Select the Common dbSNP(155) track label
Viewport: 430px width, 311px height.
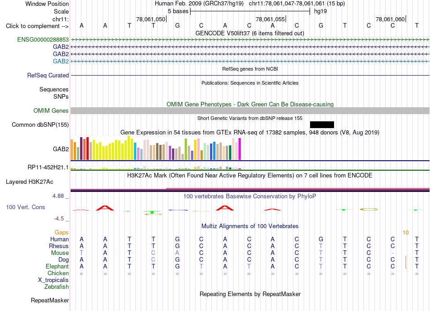click(40, 124)
